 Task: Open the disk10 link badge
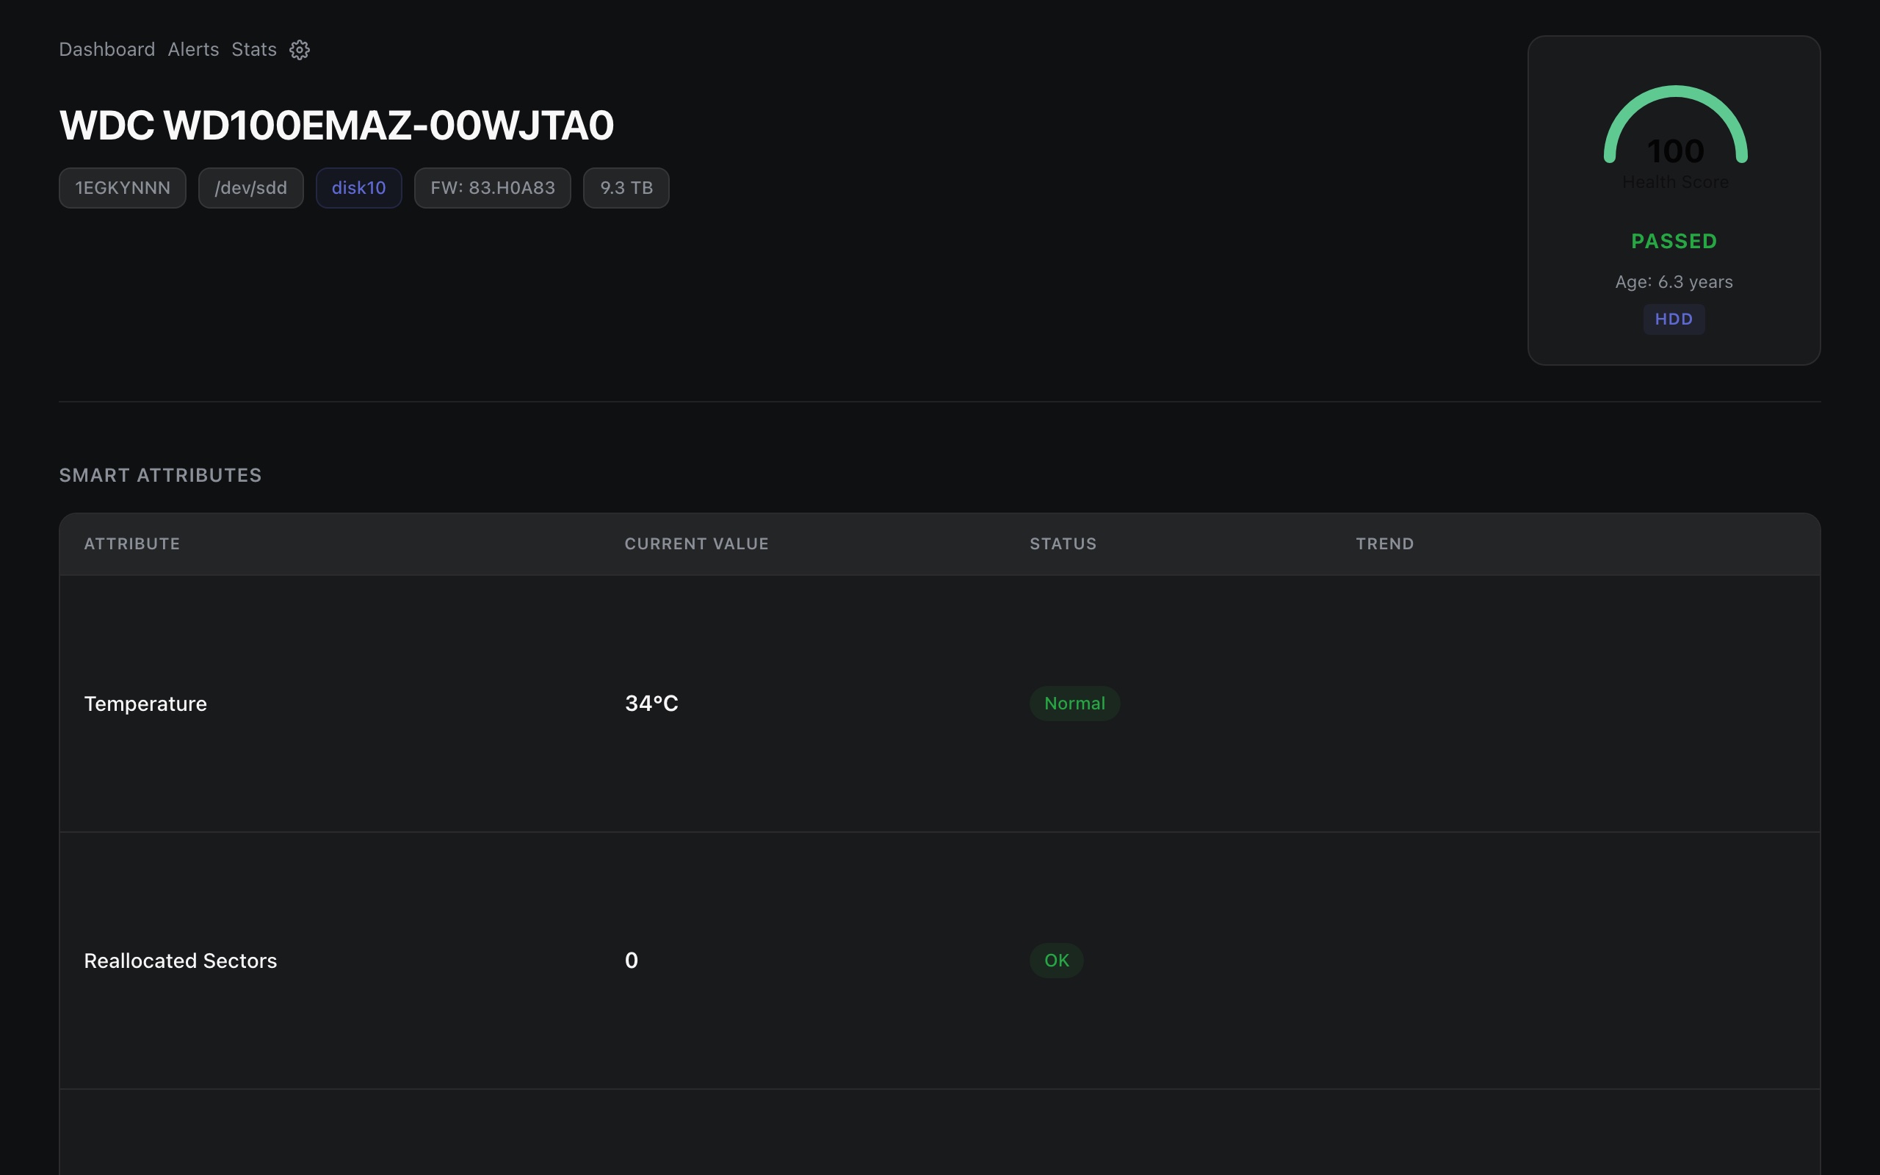[359, 188]
